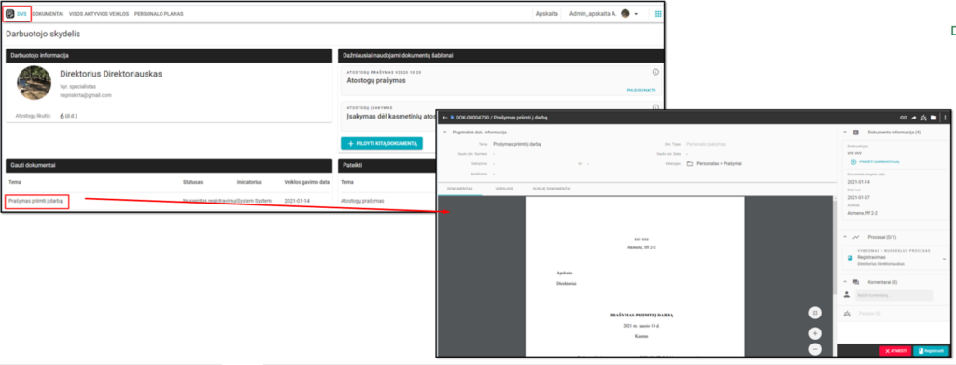Click the Parašai signature icon
This screenshot has width=956, height=365.
click(847, 314)
